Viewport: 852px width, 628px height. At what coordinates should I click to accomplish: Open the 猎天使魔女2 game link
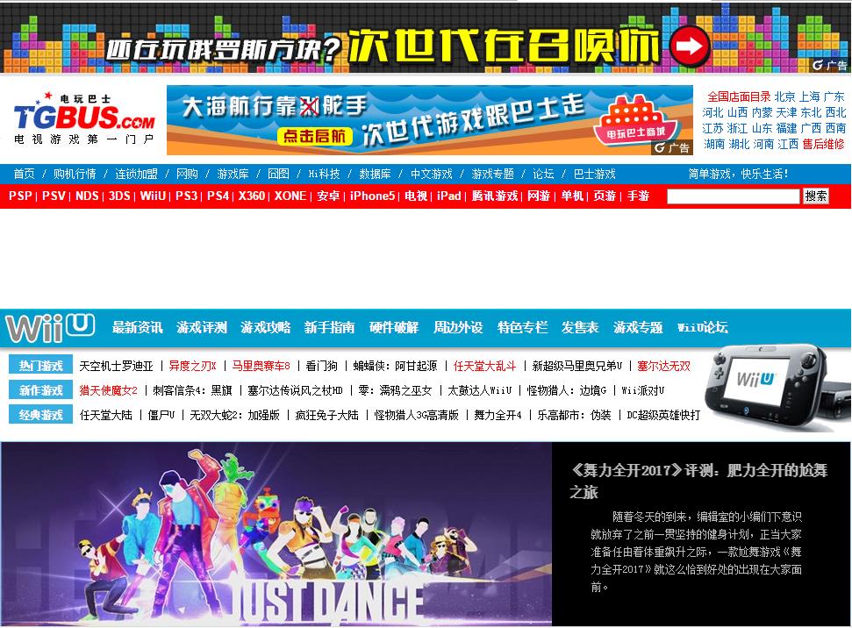[x=108, y=390]
